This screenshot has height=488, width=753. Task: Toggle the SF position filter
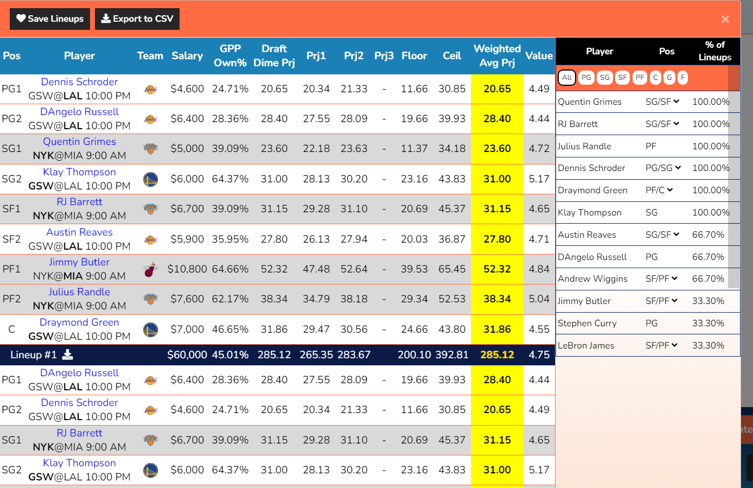tap(622, 78)
